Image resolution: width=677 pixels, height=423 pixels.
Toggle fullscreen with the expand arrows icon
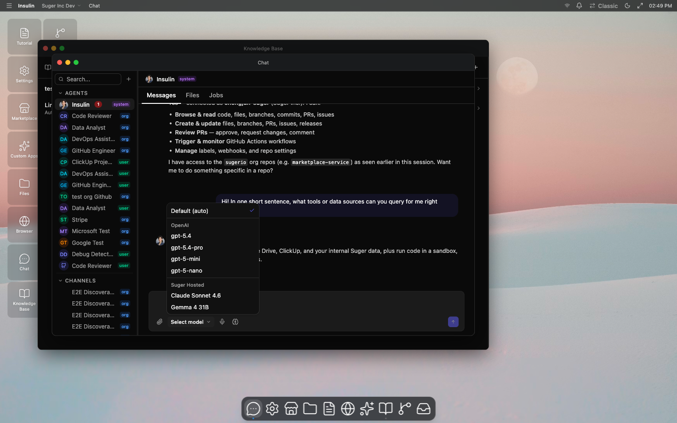640,6
